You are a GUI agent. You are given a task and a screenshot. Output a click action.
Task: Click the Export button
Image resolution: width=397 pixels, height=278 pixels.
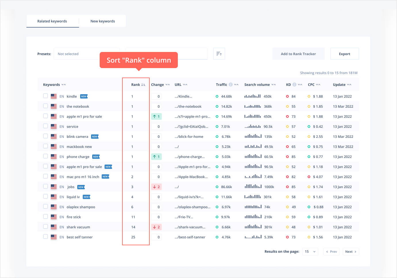click(345, 54)
